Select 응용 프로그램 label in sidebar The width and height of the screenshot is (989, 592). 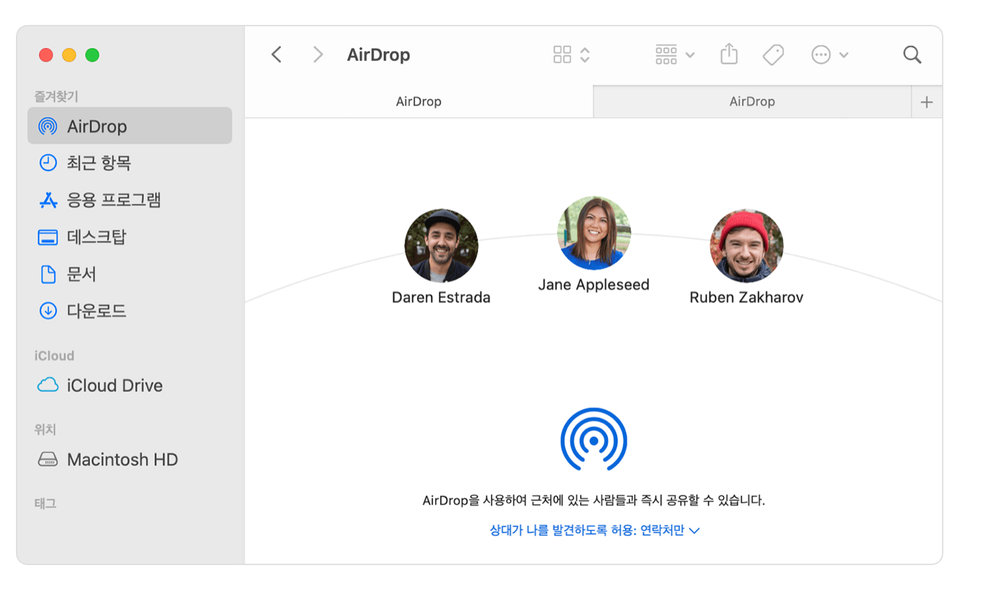pos(114,200)
